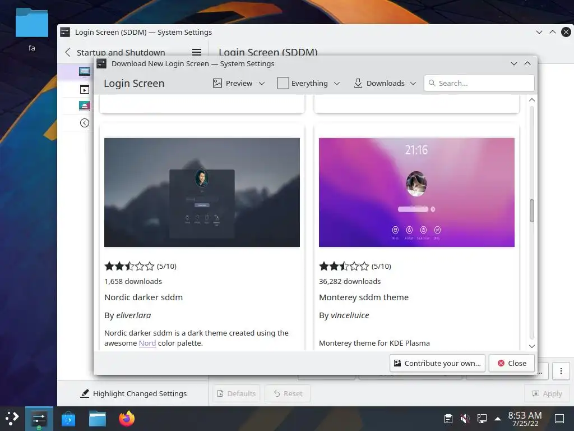The height and width of the screenshot is (431, 574).
Task: Expand the hidden system tray icons arrow
Action: tap(498, 419)
